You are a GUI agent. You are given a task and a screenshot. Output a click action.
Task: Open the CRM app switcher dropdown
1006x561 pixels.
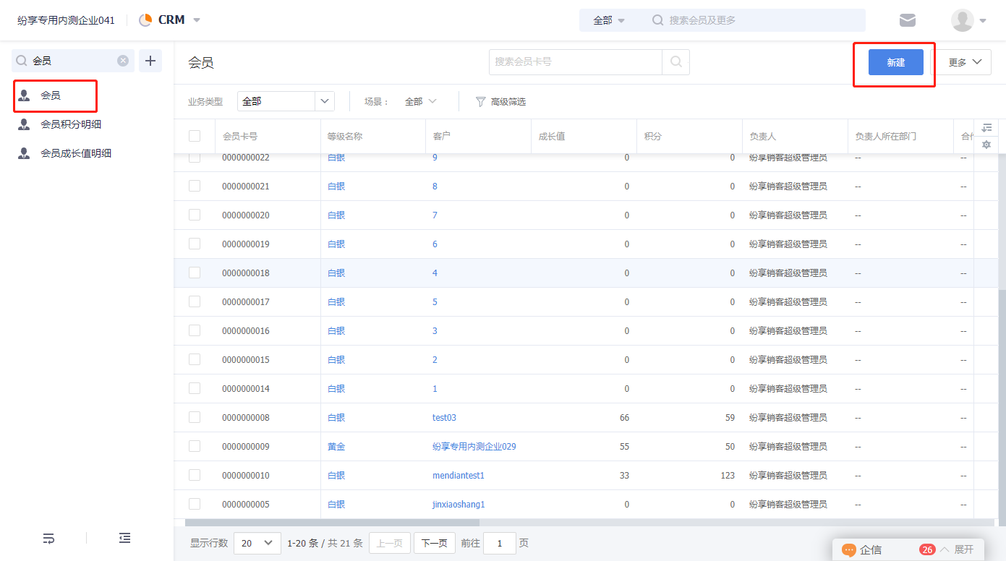click(x=197, y=20)
